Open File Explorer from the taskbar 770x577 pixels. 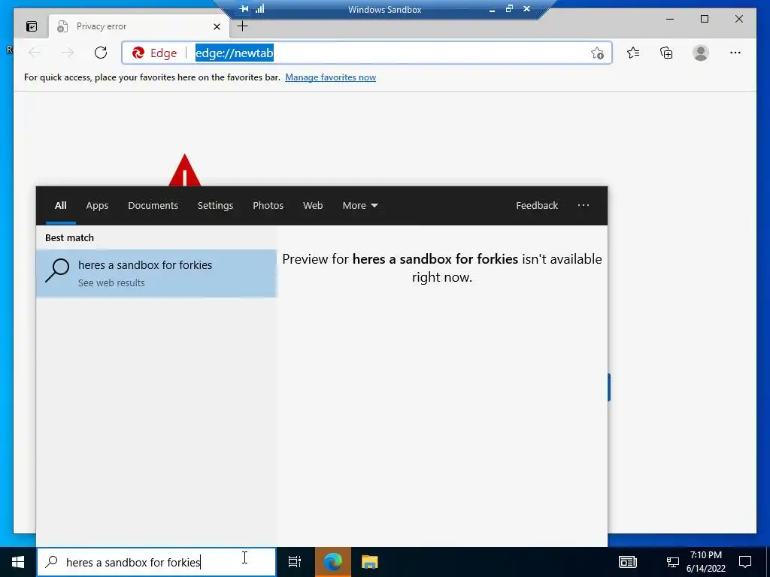[370, 562]
